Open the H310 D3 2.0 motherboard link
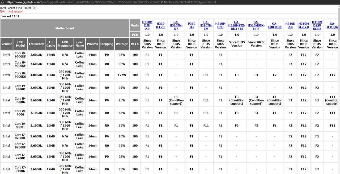 pyautogui.click(x=160, y=25)
